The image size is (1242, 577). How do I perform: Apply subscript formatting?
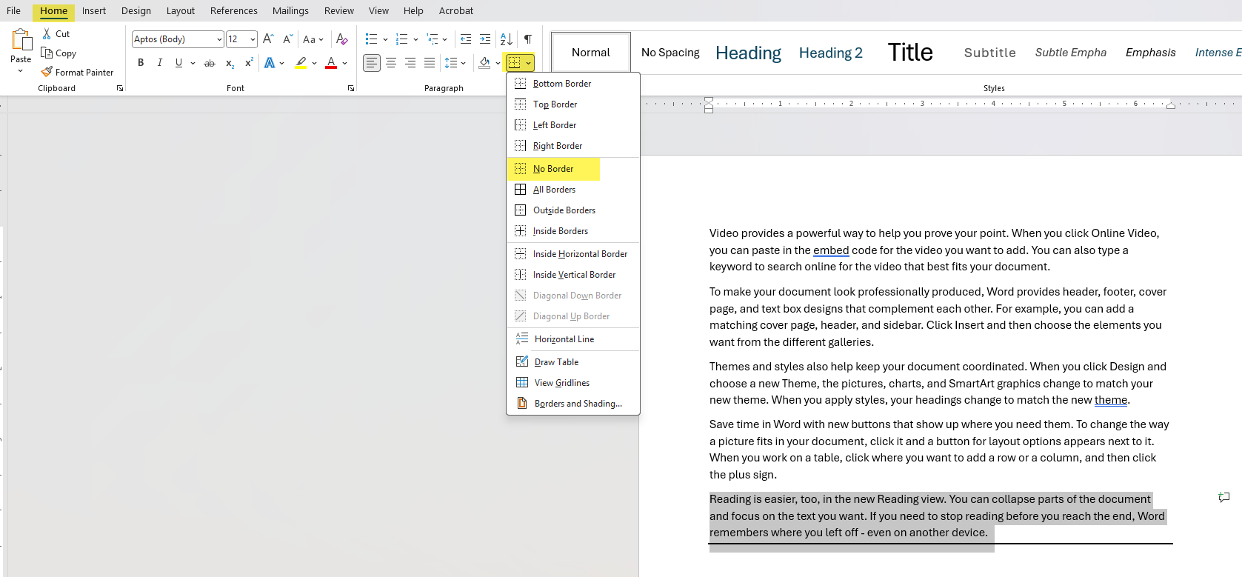230,63
